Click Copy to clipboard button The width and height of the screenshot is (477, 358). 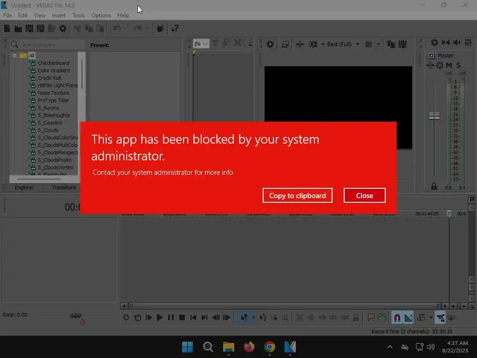coord(297,195)
